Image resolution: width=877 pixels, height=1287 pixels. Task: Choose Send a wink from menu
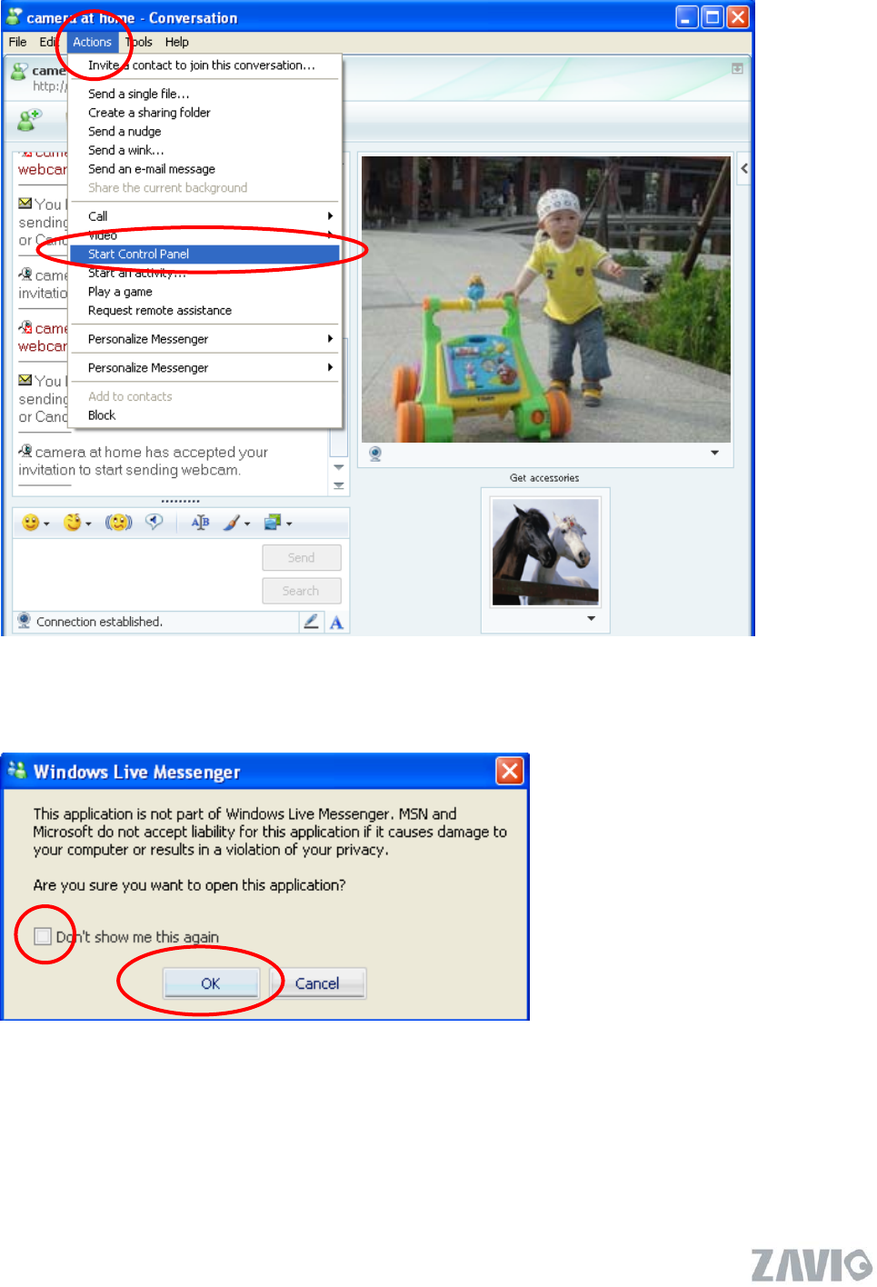[126, 151]
